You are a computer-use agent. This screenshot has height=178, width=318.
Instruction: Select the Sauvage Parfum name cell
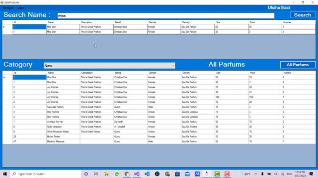click(63, 107)
